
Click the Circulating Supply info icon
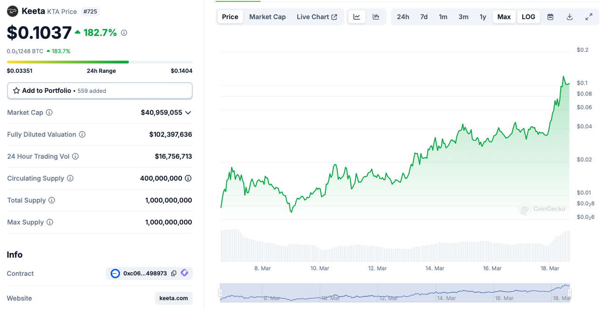[x=70, y=178]
